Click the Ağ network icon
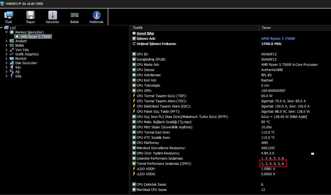The width and height of the screenshot is (331, 195). click(12, 72)
